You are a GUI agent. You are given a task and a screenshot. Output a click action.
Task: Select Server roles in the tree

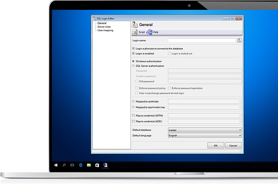tap(104, 27)
